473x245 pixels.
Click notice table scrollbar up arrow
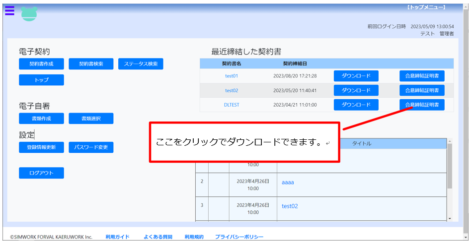tap(450, 141)
